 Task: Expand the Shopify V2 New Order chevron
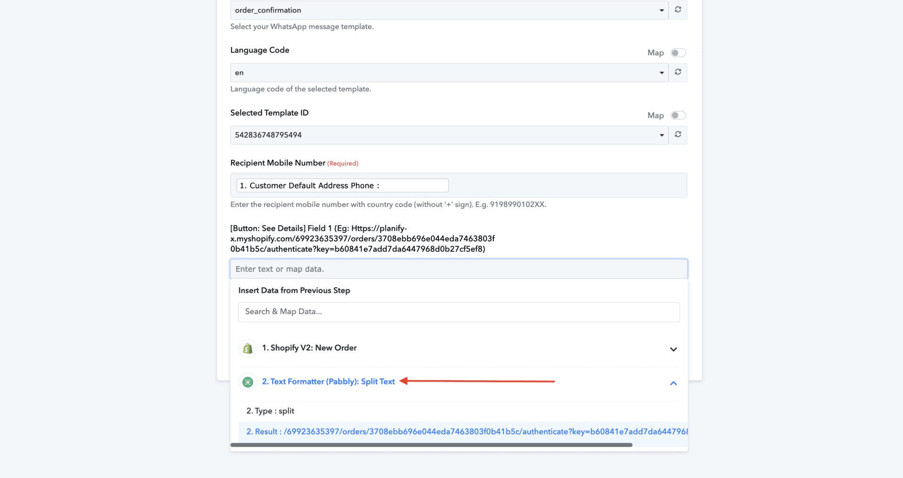pos(673,349)
